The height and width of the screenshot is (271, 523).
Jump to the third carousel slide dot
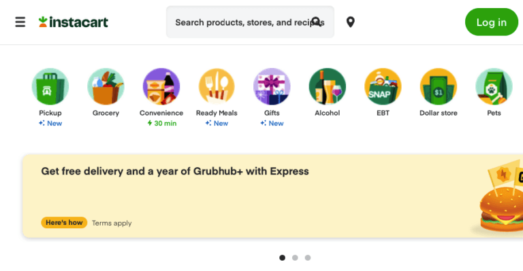[308, 257]
